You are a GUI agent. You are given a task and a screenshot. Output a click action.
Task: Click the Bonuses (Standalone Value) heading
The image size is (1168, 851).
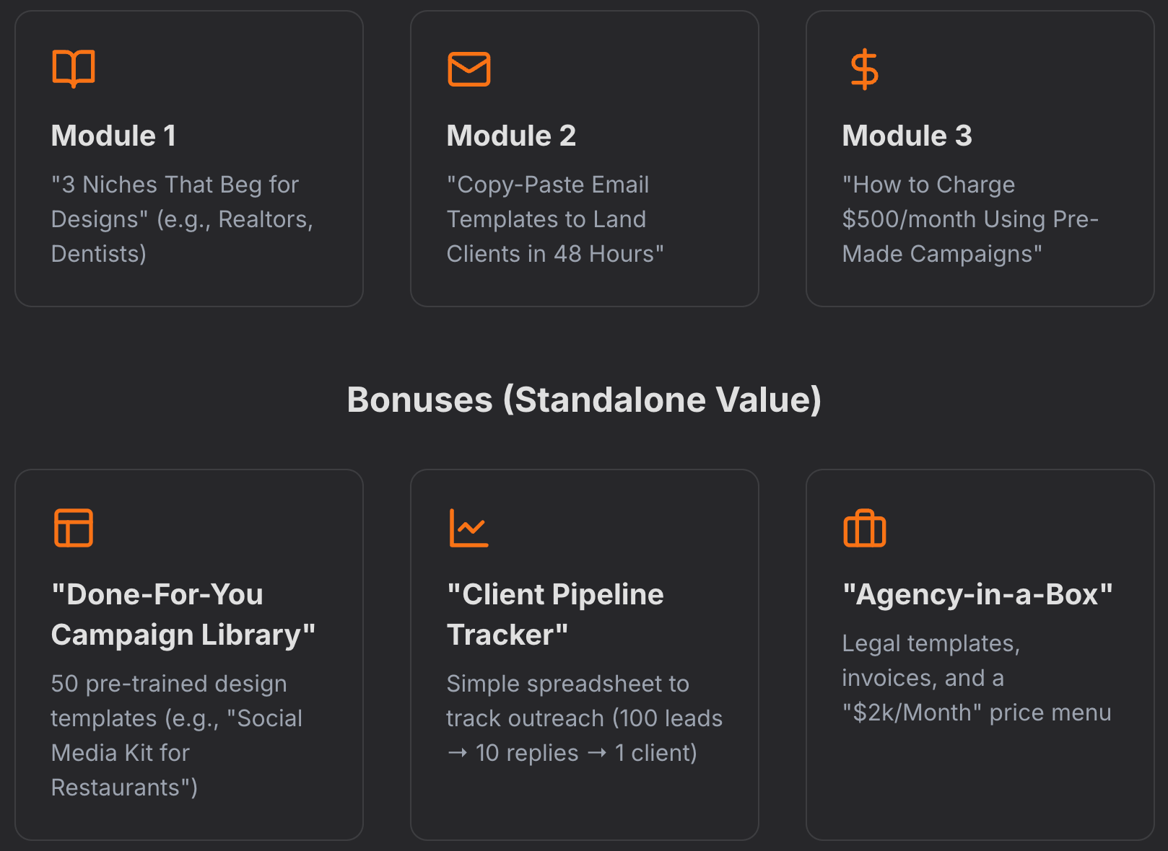tap(584, 400)
